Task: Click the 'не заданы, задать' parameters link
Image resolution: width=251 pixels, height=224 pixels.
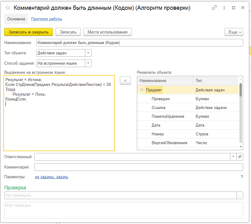Action: (52, 177)
